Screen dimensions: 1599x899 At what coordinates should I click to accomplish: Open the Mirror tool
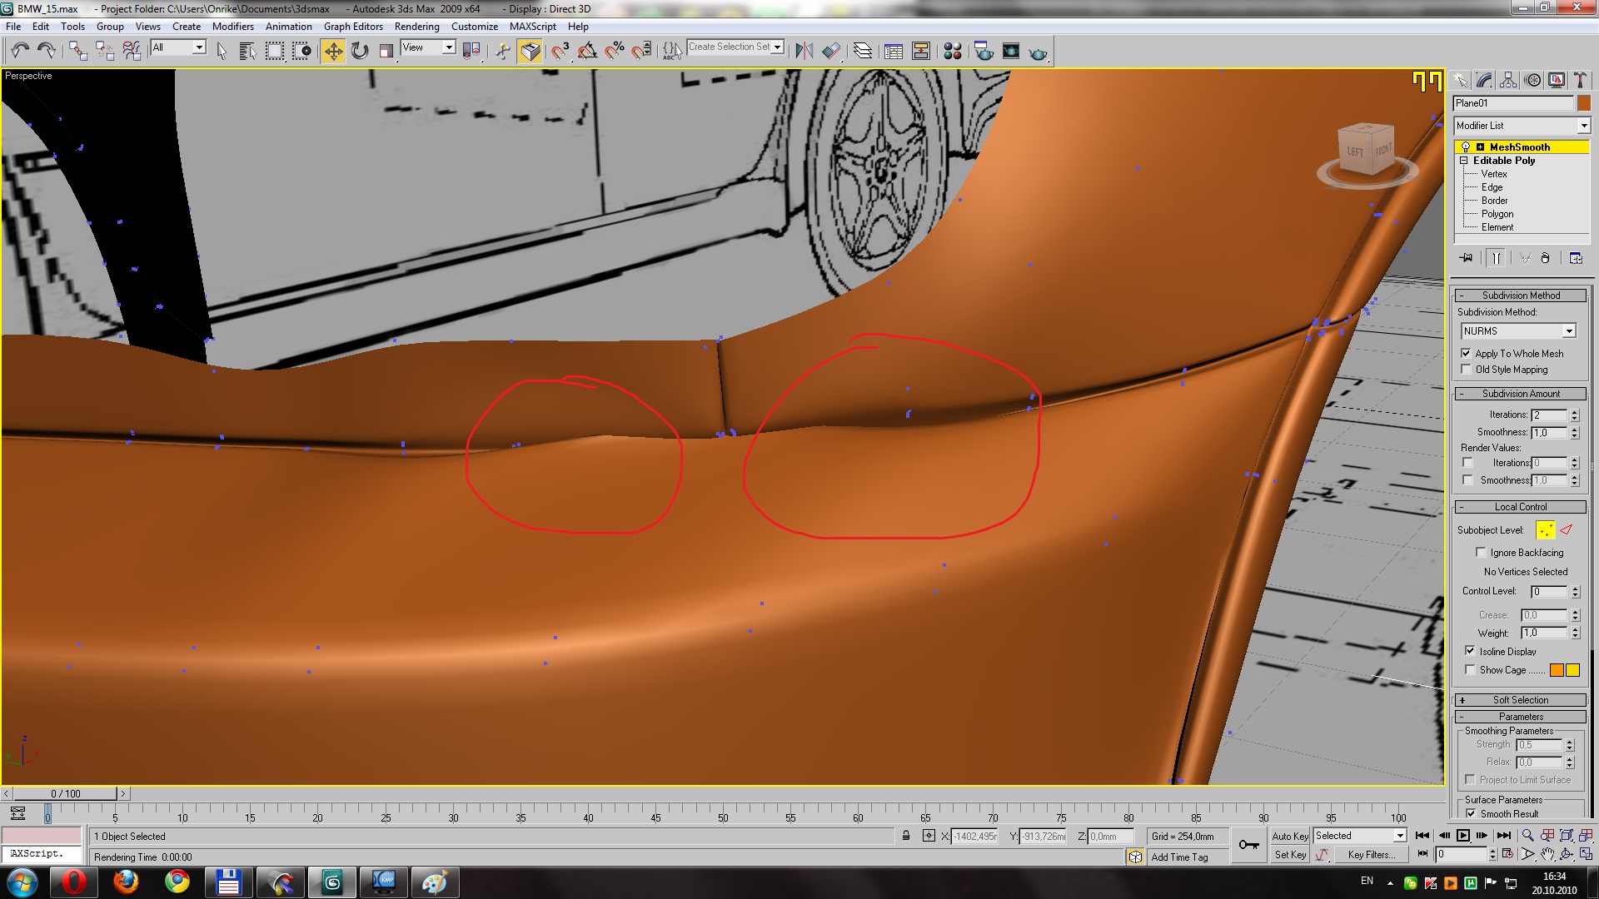coord(804,51)
